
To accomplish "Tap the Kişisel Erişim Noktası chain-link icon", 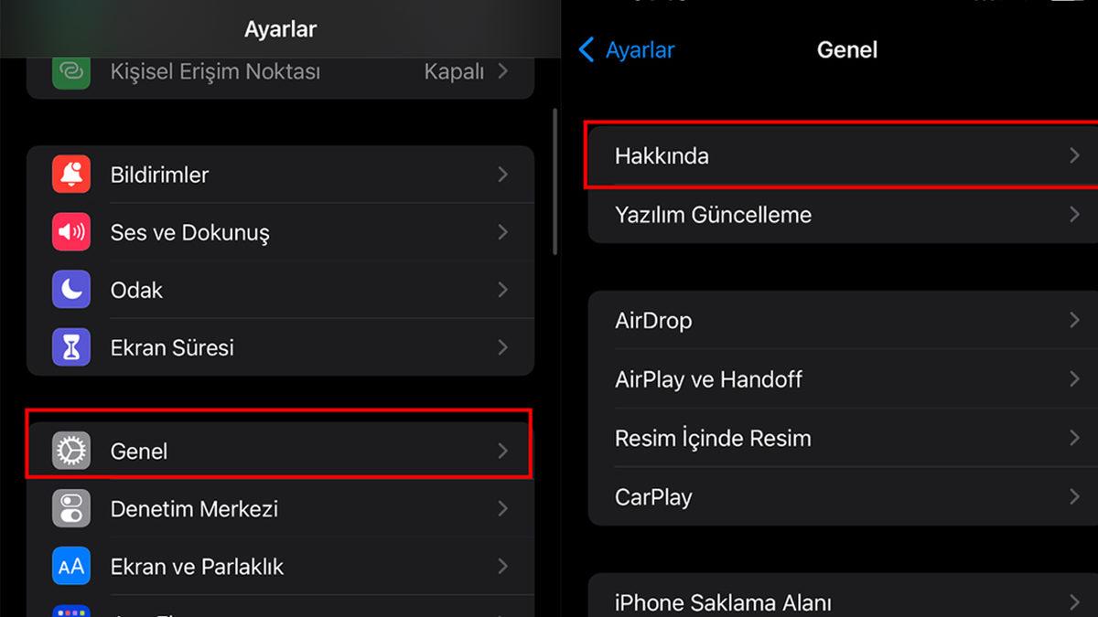I will [70, 72].
